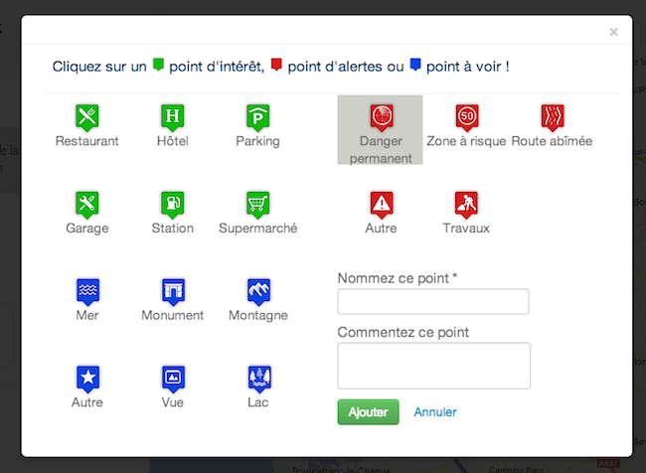646x473 pixels.
Task: Click the Ajouter button
Action: coord(368,411)
